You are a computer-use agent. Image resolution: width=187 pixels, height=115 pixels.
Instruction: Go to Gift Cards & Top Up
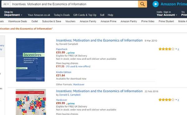(85, 15)
